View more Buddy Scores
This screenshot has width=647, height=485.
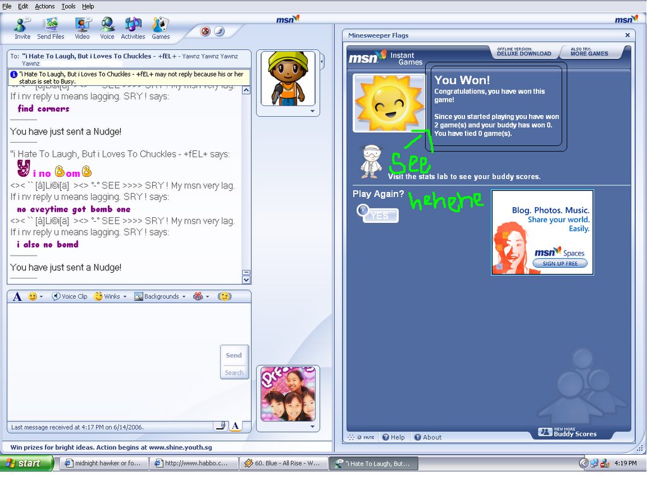point(568,432)
